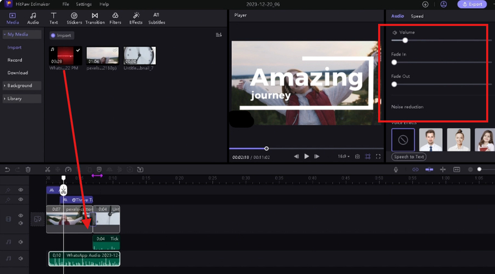Hide the second text track with eye icon
Image resolution: width=495 pixels, height=274 pixels.
pyautogui.click(x=21, y=200)
